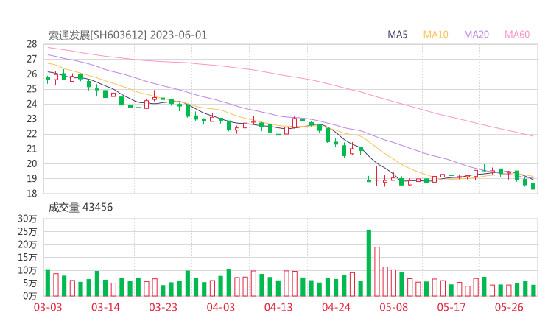Click the 04-13 date axis label
This screenshot has width=545, height=324.
point(278,307)
